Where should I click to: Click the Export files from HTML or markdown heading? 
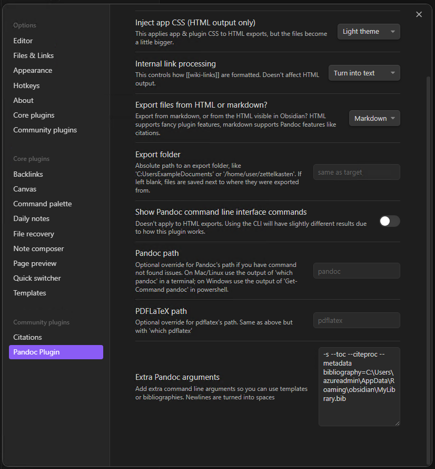click(201, 105)
